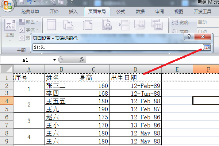Open the theme Fonts (字体) dropdown
Image resolution: width=219 pixels, height=146 pixels.
(29, 30)
